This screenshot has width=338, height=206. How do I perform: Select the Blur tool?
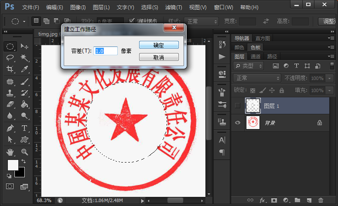tap(10, 116)
